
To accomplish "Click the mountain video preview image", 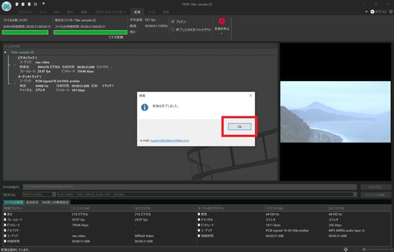I will tap(335, 112).
